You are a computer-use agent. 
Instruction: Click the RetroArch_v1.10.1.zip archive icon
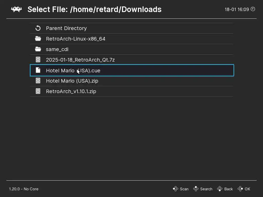[38, 91]
